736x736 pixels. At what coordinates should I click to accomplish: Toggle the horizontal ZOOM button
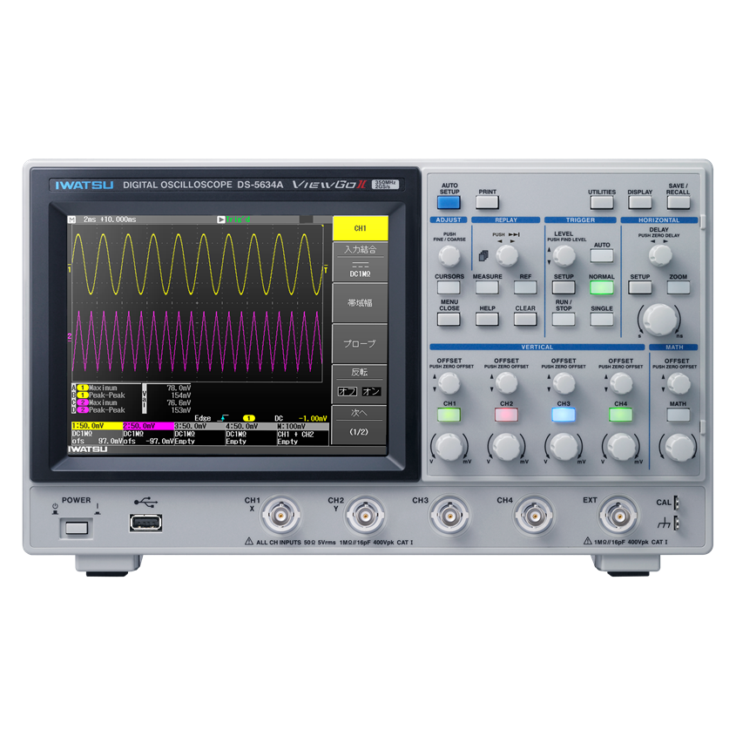click(679, 287)
